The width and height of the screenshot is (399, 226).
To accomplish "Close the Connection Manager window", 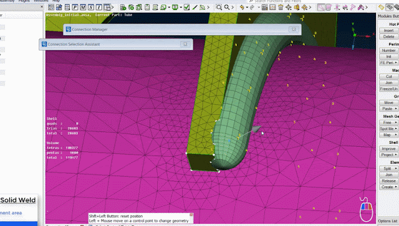I will click(x=294, y=29).
